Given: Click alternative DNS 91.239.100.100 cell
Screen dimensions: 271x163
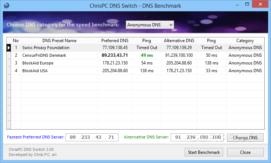Looking at the screenshot, I should pos(179,55).
